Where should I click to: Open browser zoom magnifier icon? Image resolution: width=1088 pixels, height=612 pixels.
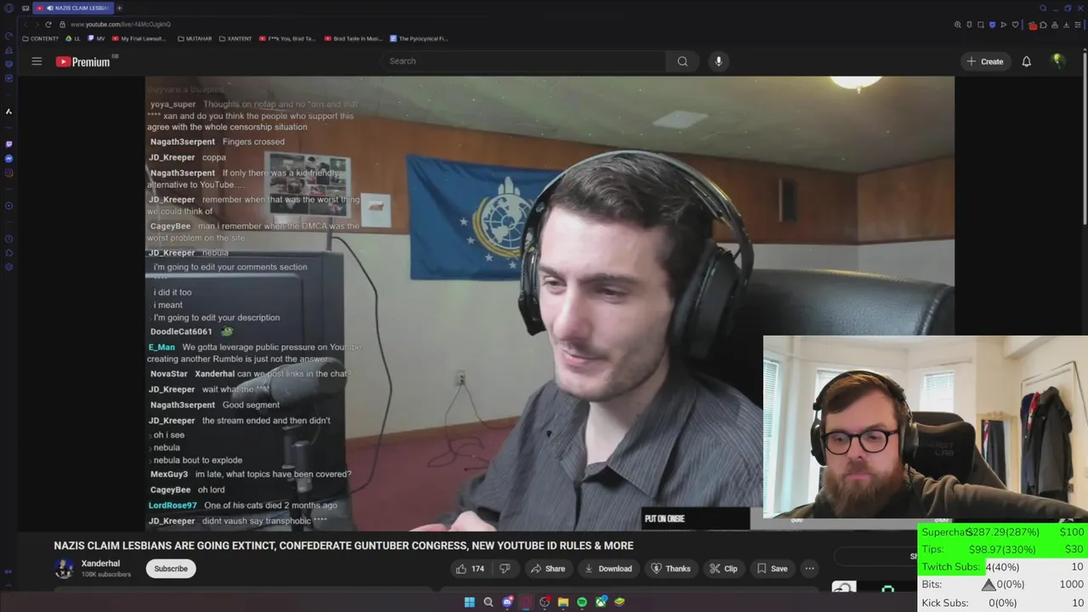click(958, 25)
